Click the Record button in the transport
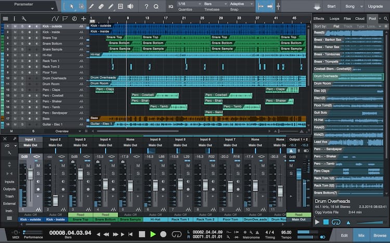This screenshot has width=390, height=243. pos(164,234)
